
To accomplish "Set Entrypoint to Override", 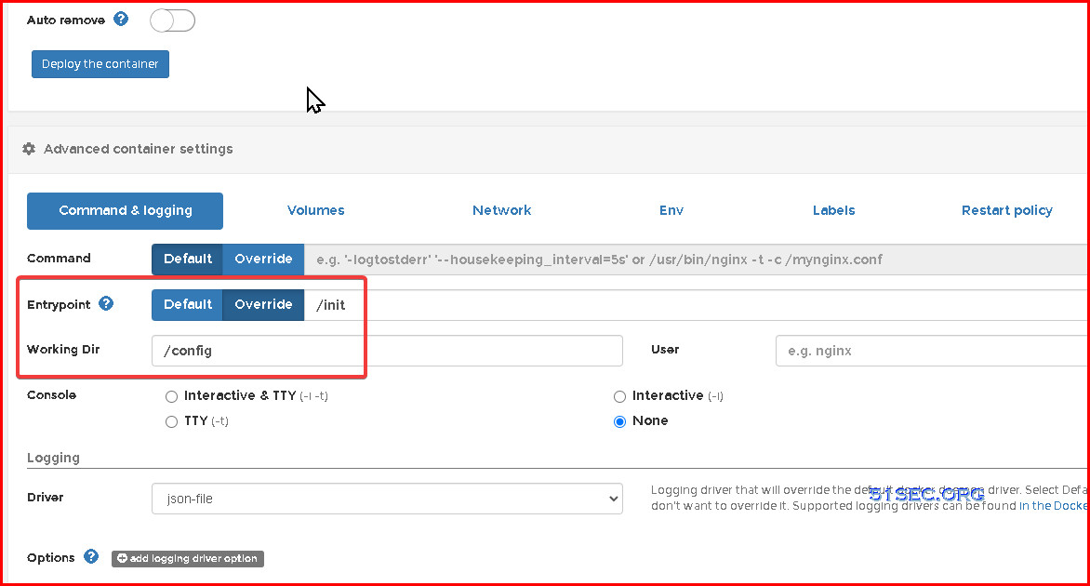I will (x=263, y=305).
